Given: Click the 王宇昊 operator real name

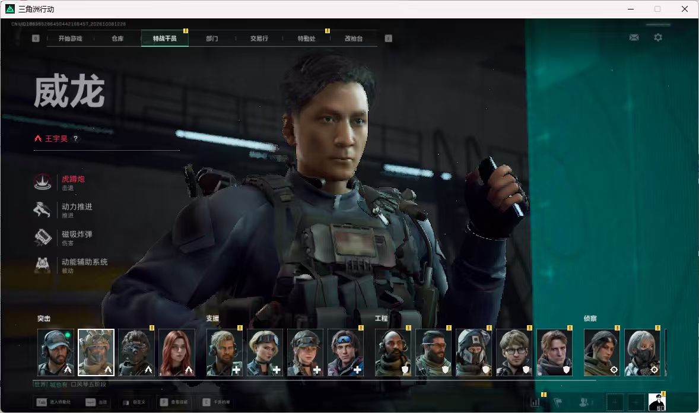Looking at the screenshot, I should [56, 139].
